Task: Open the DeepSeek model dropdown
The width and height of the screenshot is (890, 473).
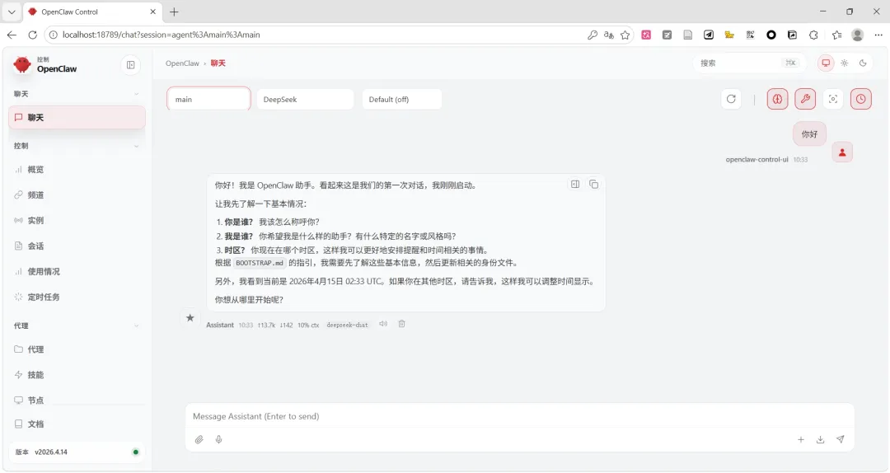Action: pyautogui.click(x=305, y=100)
